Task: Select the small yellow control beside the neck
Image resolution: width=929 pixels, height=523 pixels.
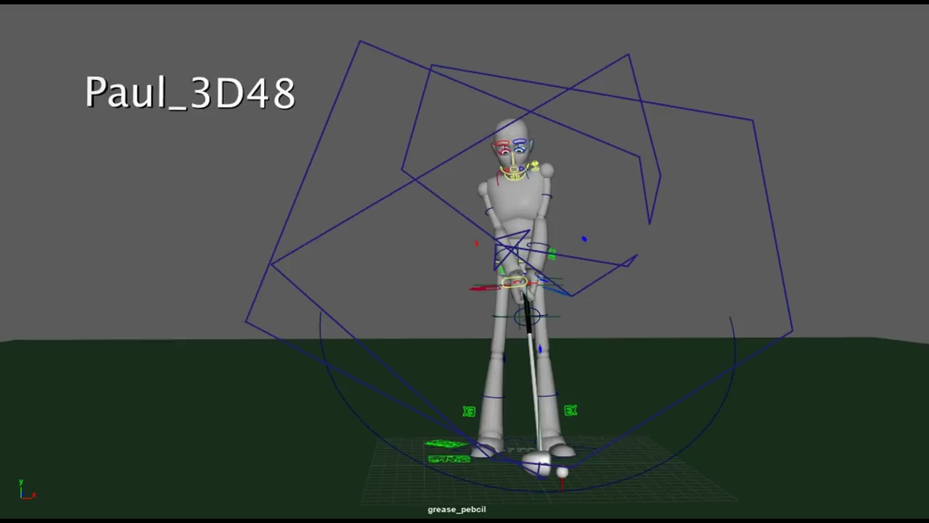Action: (535, 166)
